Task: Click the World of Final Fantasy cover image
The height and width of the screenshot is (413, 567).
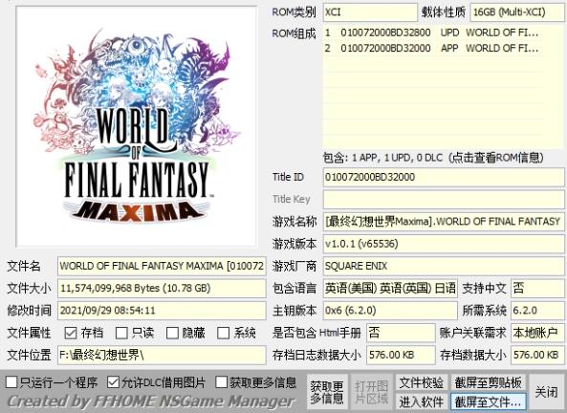Action: [x=137, y=126]
